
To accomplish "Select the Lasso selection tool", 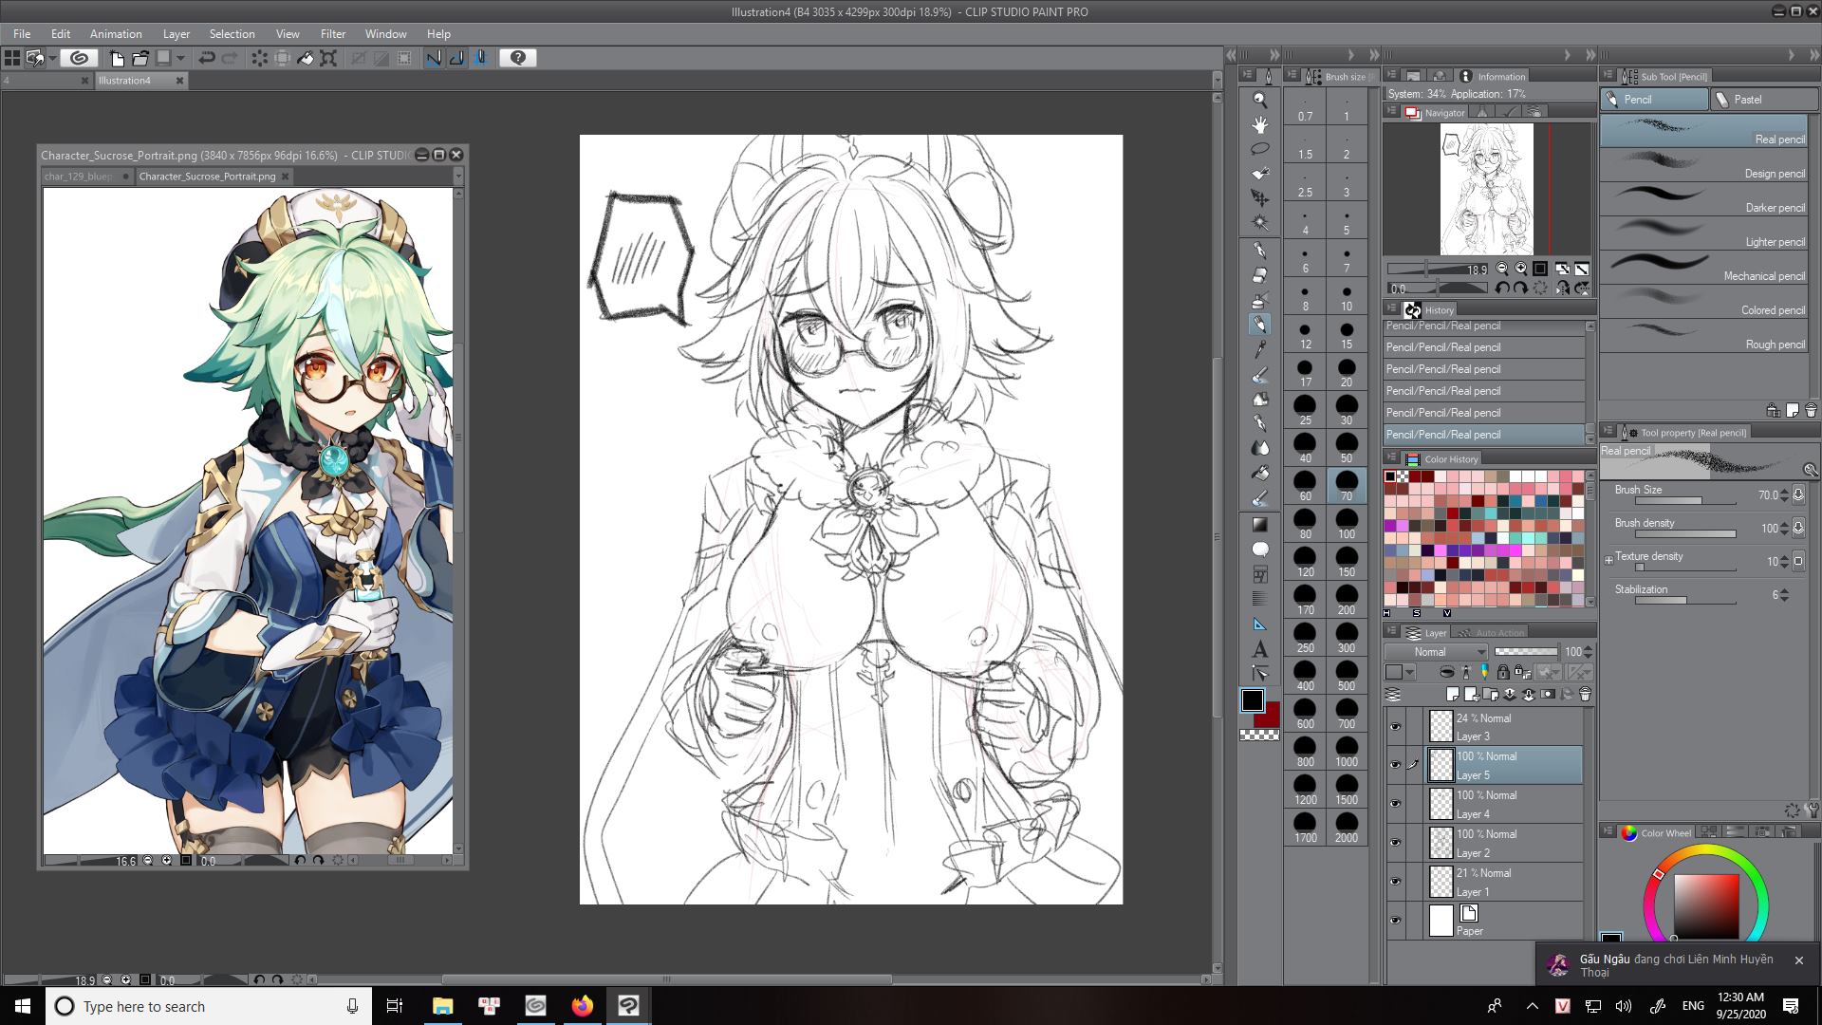I will (1260, 149).
